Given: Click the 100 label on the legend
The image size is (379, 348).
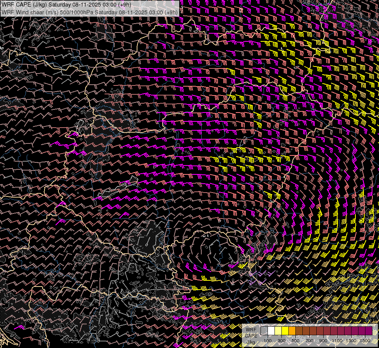Looking at the screenshot, I should (x=268, y=341).
